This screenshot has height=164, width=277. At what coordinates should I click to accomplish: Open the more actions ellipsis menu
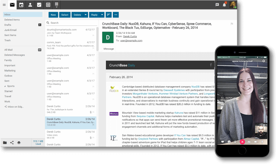pos(116,15)
